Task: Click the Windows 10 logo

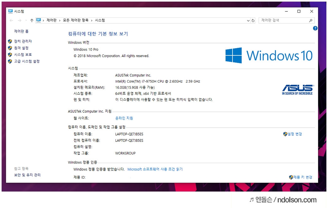Action: click(x=269, y=55)
